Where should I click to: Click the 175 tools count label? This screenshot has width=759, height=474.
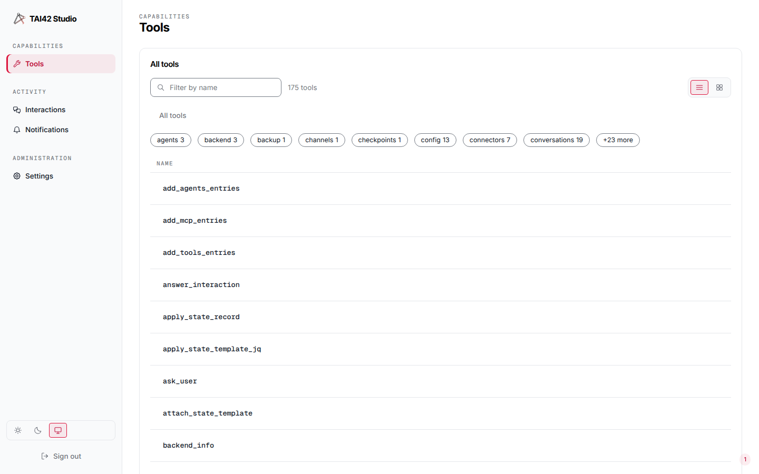(x=303, y=87)
